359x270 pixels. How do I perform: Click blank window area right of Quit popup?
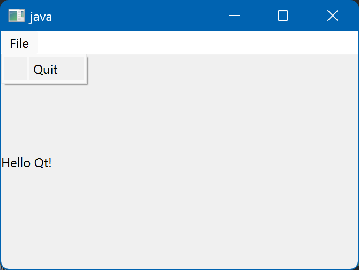pyautogui.click(x=214, y=70)
